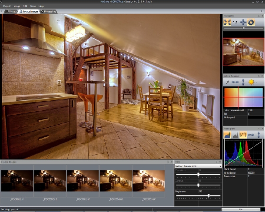Set zoom to 1:1 in Navigator
The height and width of the screenshot is (212, 265).
tap(235, 22)
